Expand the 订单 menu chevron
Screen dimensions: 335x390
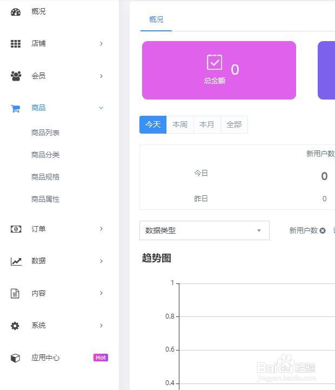(x=101, y=229)
